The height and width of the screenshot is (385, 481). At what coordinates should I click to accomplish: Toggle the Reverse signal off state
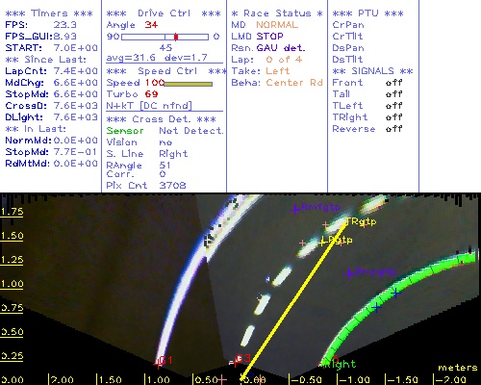pyautogui.click(x=393, y=129)
